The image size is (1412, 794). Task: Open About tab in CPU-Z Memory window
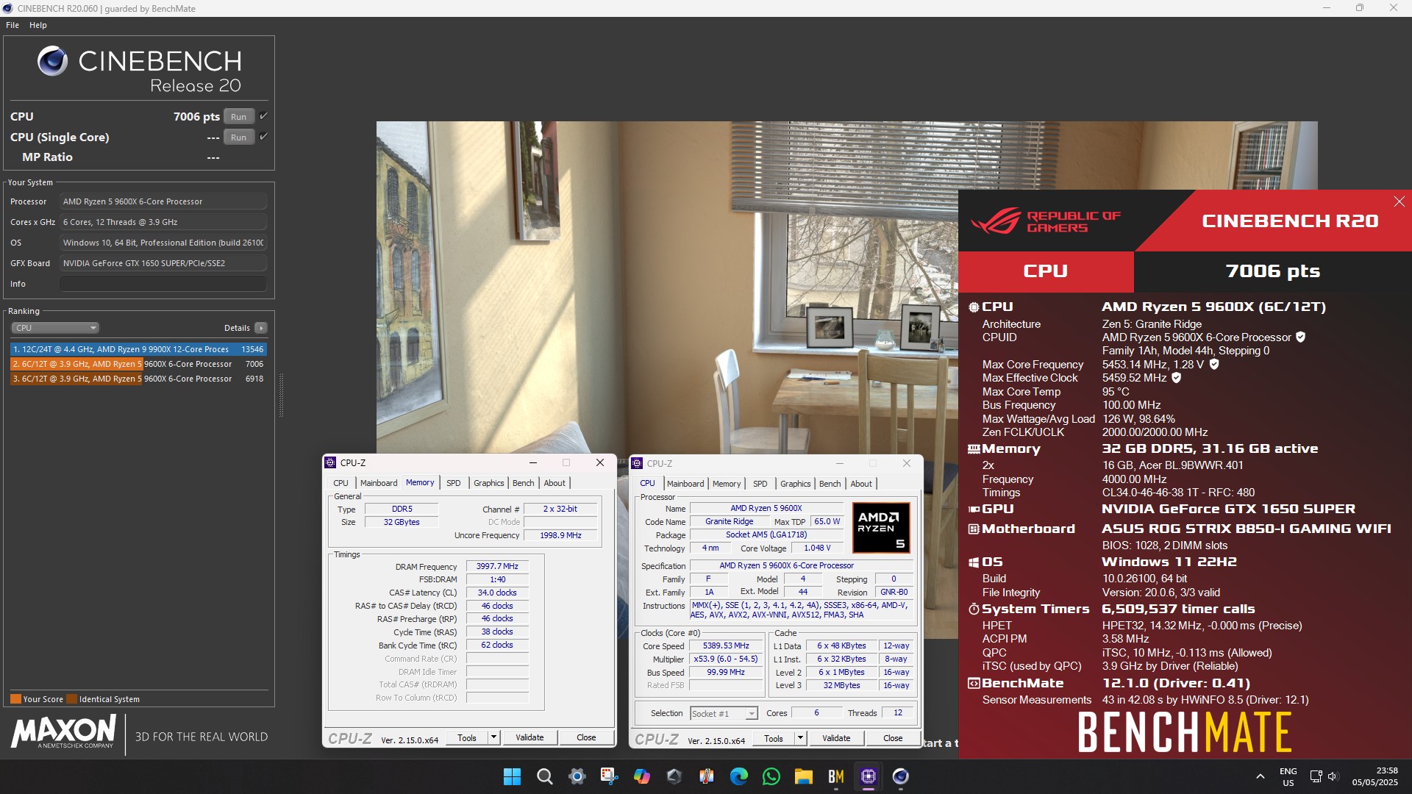(x=555, y=483)
